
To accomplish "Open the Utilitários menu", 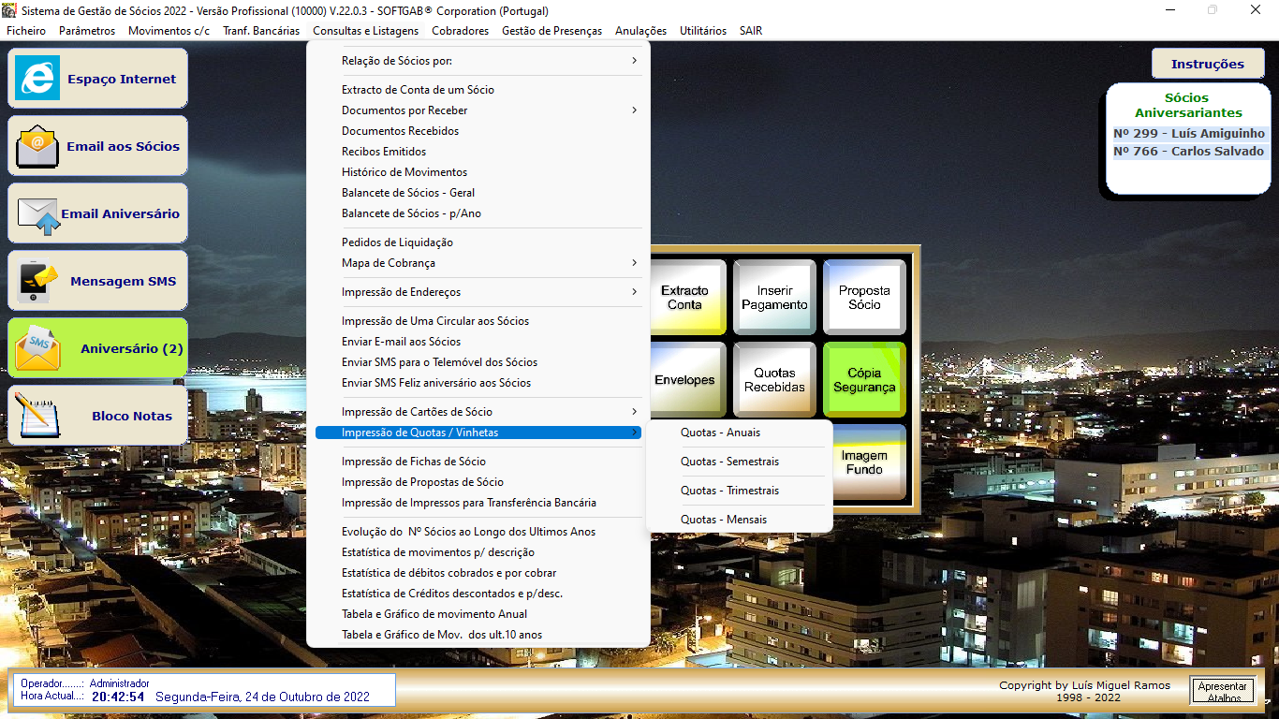I will click(x=702, y=31).
